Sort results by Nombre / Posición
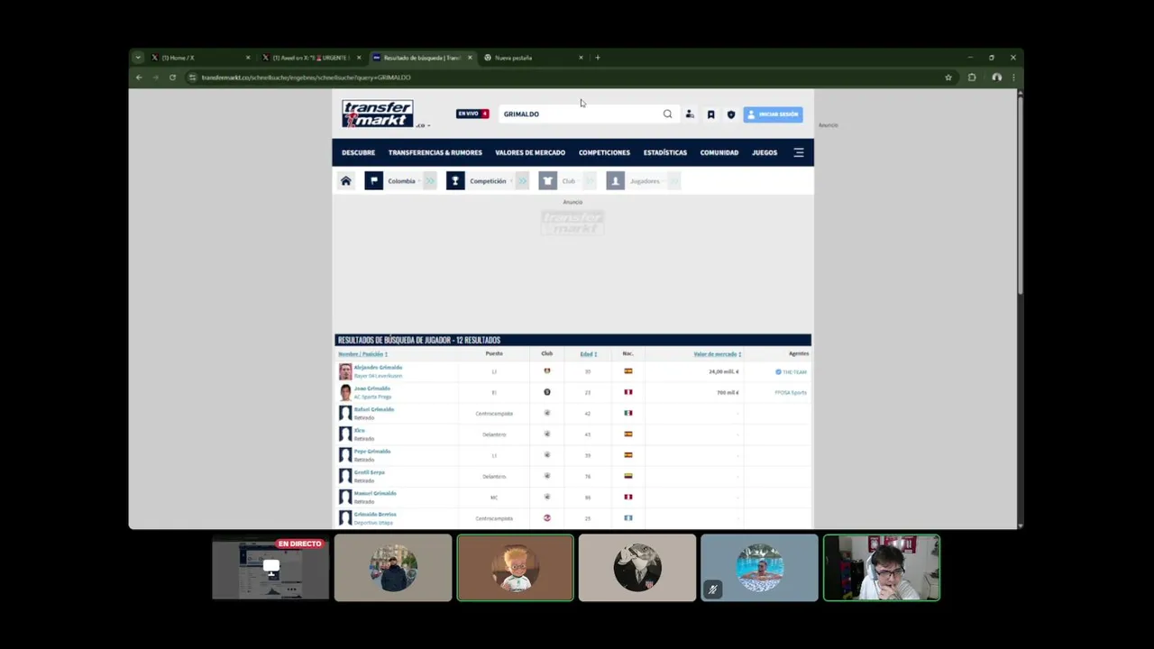The image size is (1154, 649). (362, 354)
